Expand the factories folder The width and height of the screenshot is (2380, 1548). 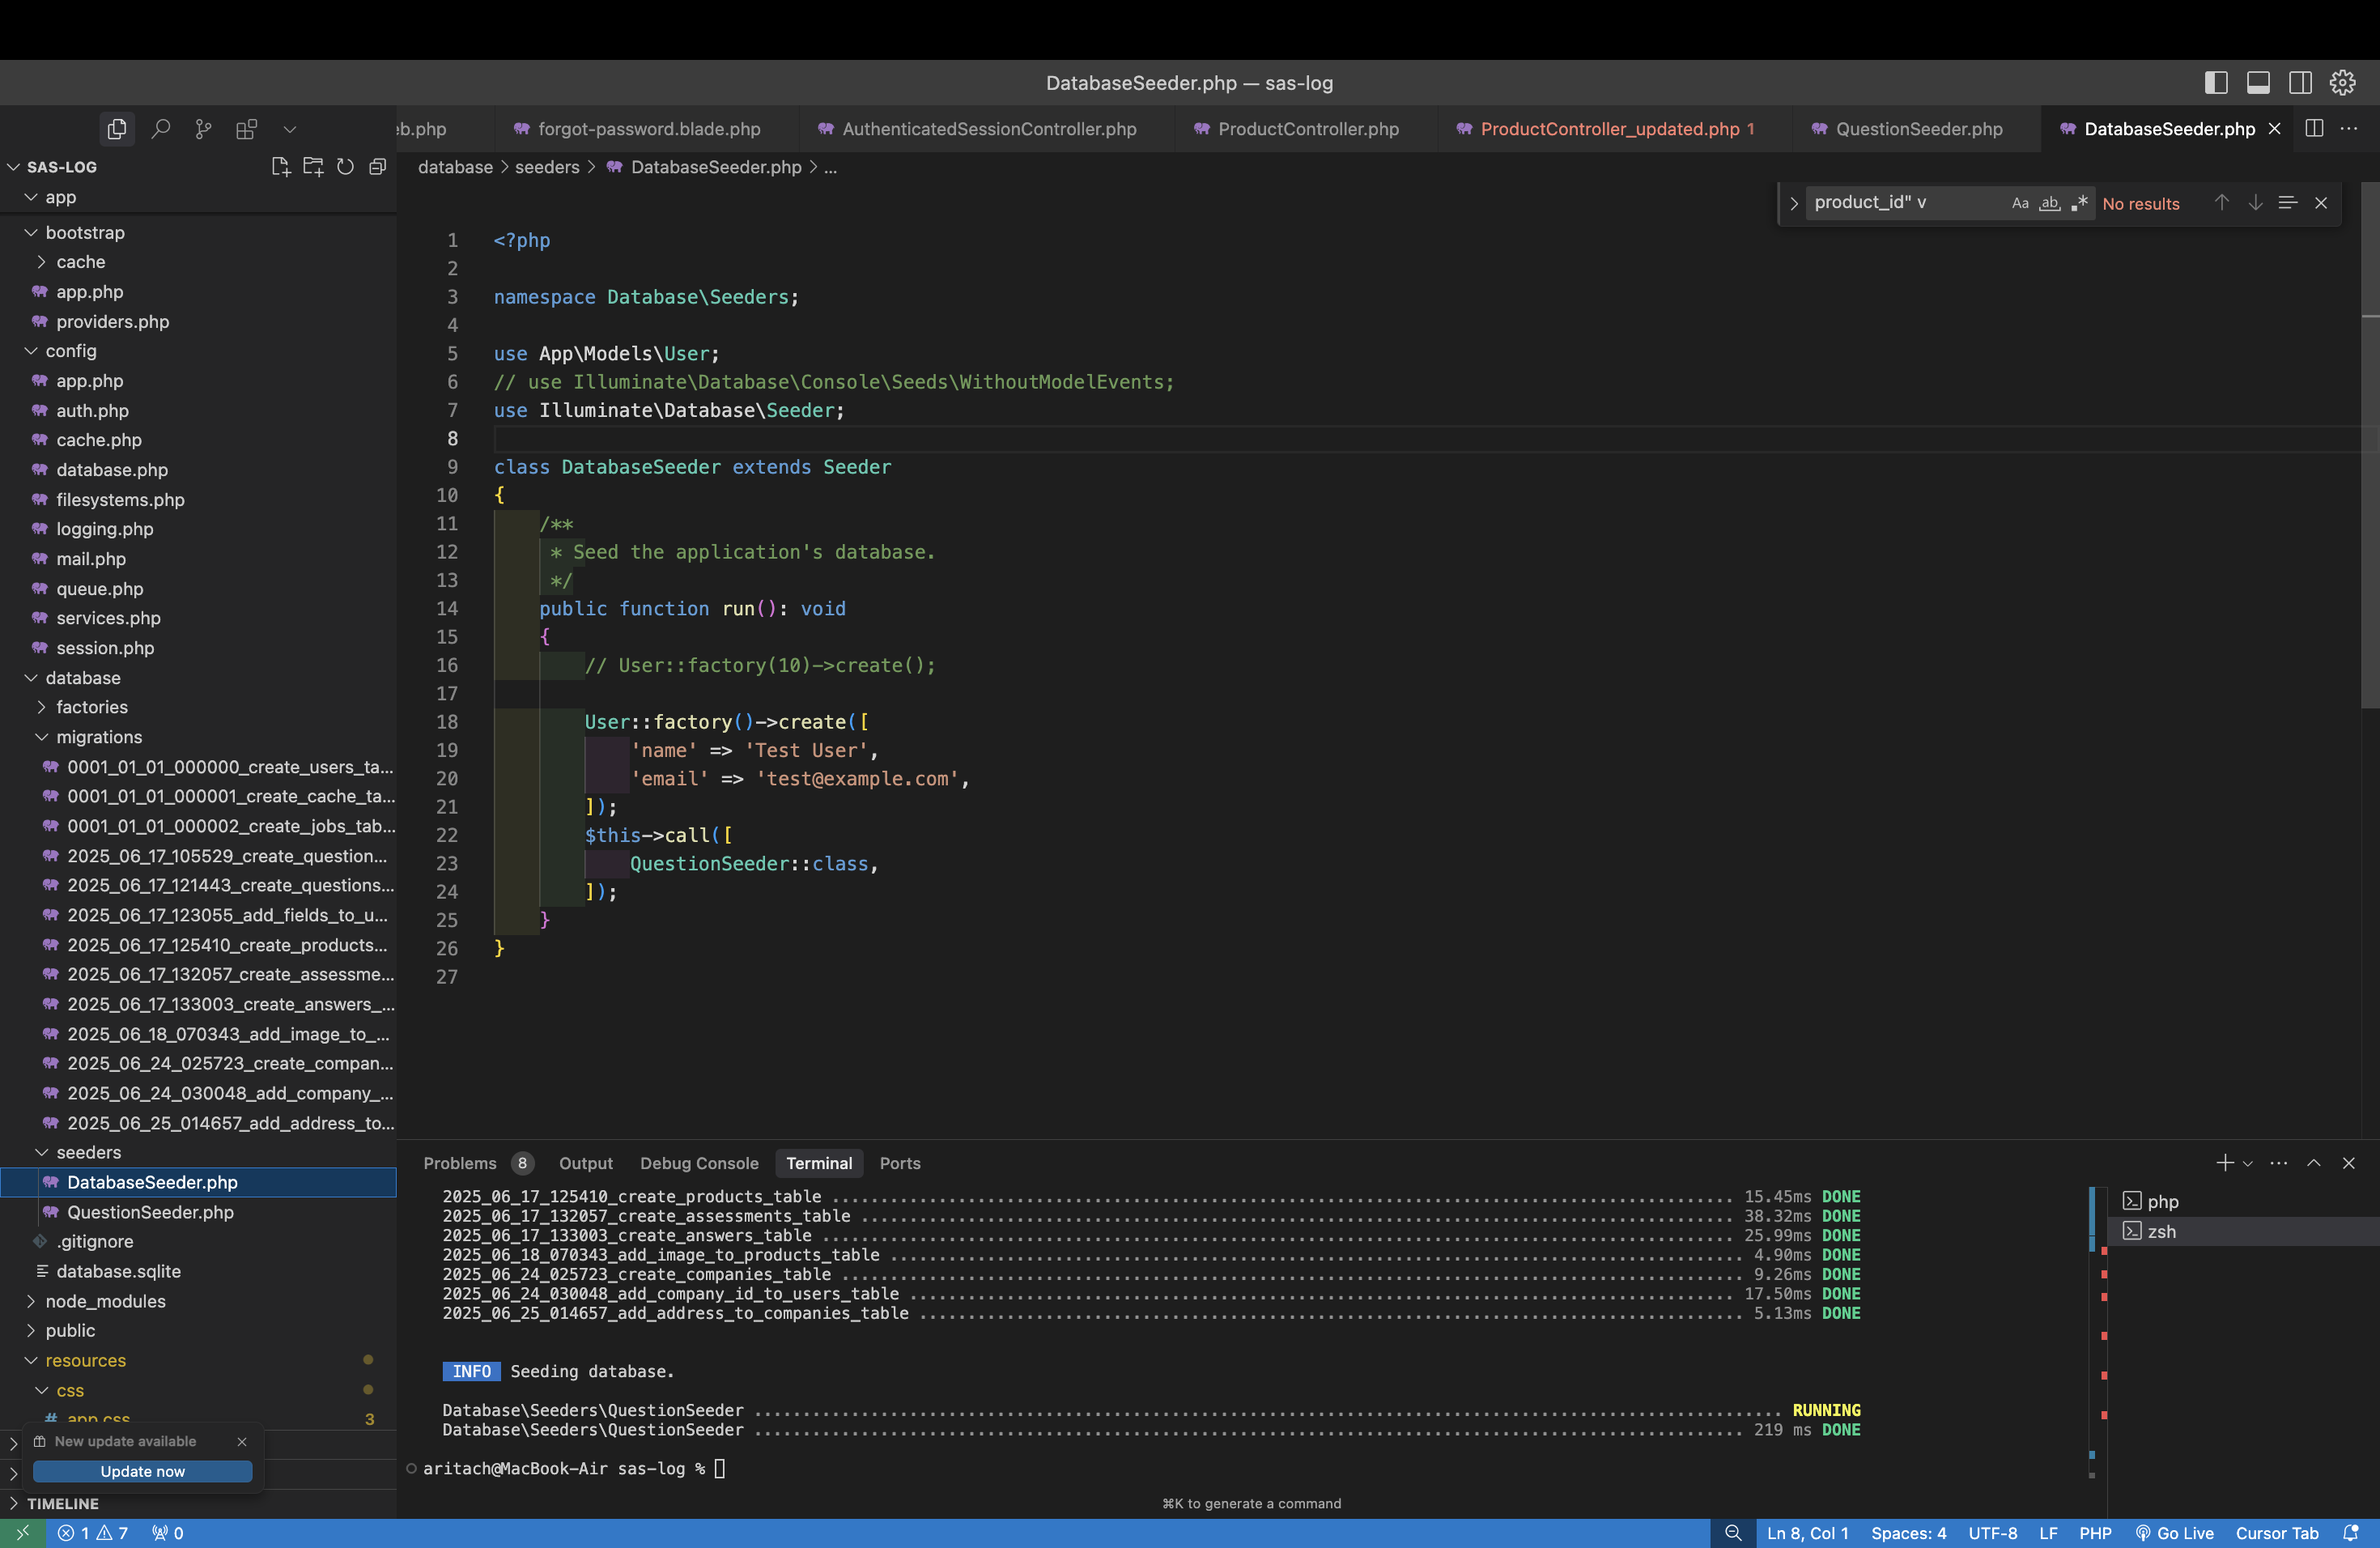pyautogui.click(x=91, y=707)
